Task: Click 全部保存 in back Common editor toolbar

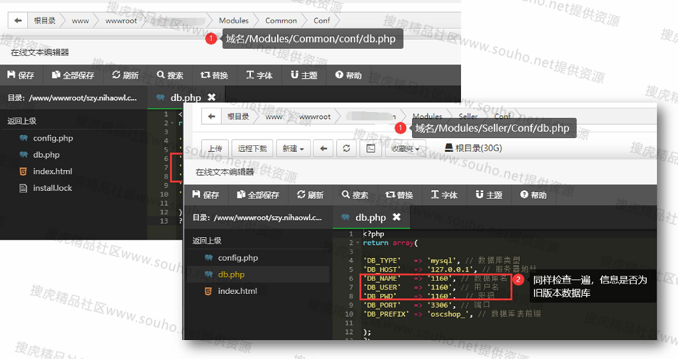Action: point(72,75)
